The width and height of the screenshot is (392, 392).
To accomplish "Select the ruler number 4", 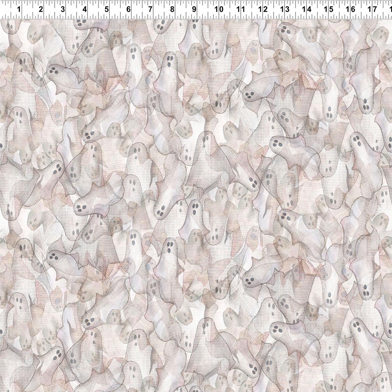I will click(85, 10).
